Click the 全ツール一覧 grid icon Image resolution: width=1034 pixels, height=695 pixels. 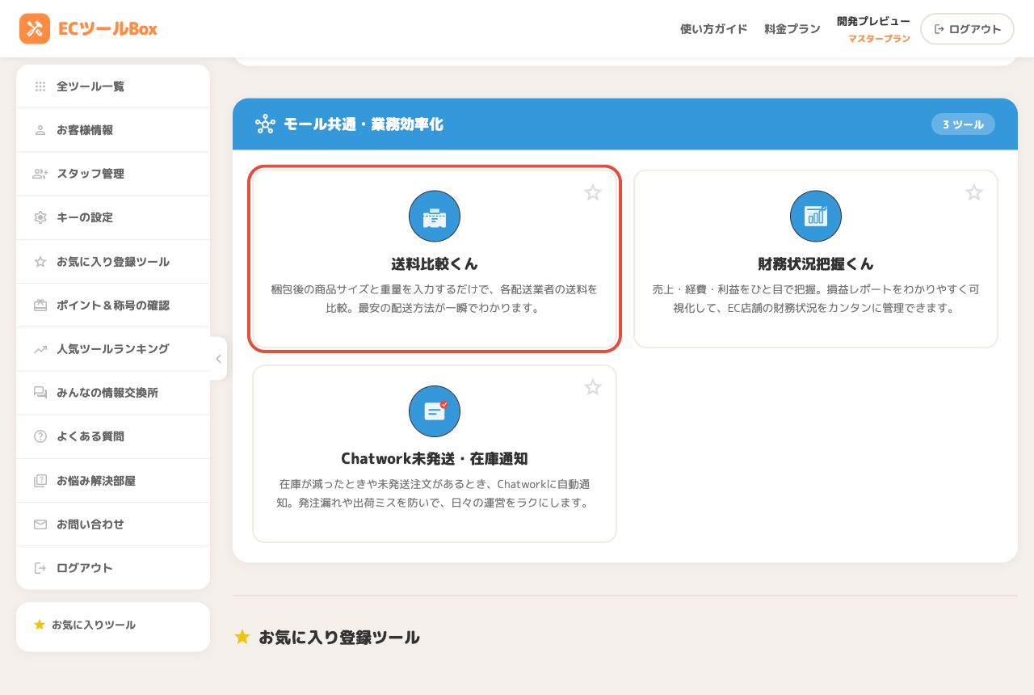[40, 86]
